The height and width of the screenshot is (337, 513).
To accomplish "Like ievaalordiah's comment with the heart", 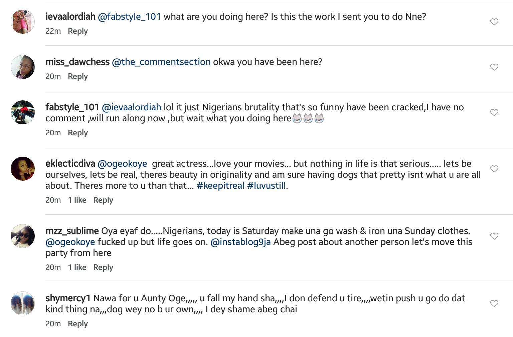I will pyautogui.click(x=494, y=22).
